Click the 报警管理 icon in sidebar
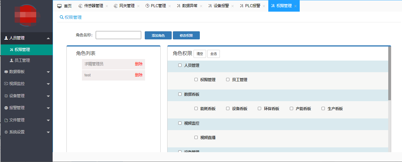This screenshot has width=402, height=162. pos(6,108)
